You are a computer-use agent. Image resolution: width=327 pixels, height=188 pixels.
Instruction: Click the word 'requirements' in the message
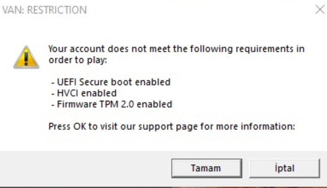265,49
